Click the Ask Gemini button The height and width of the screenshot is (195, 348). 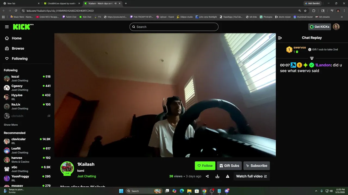click(312, 4)
